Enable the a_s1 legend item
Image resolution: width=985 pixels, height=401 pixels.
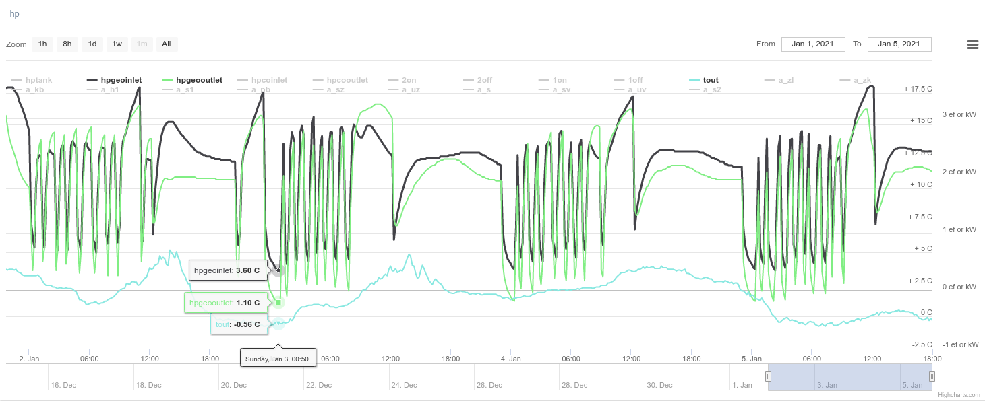tap(178, 89)
